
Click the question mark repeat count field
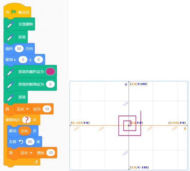coord(26,120)
